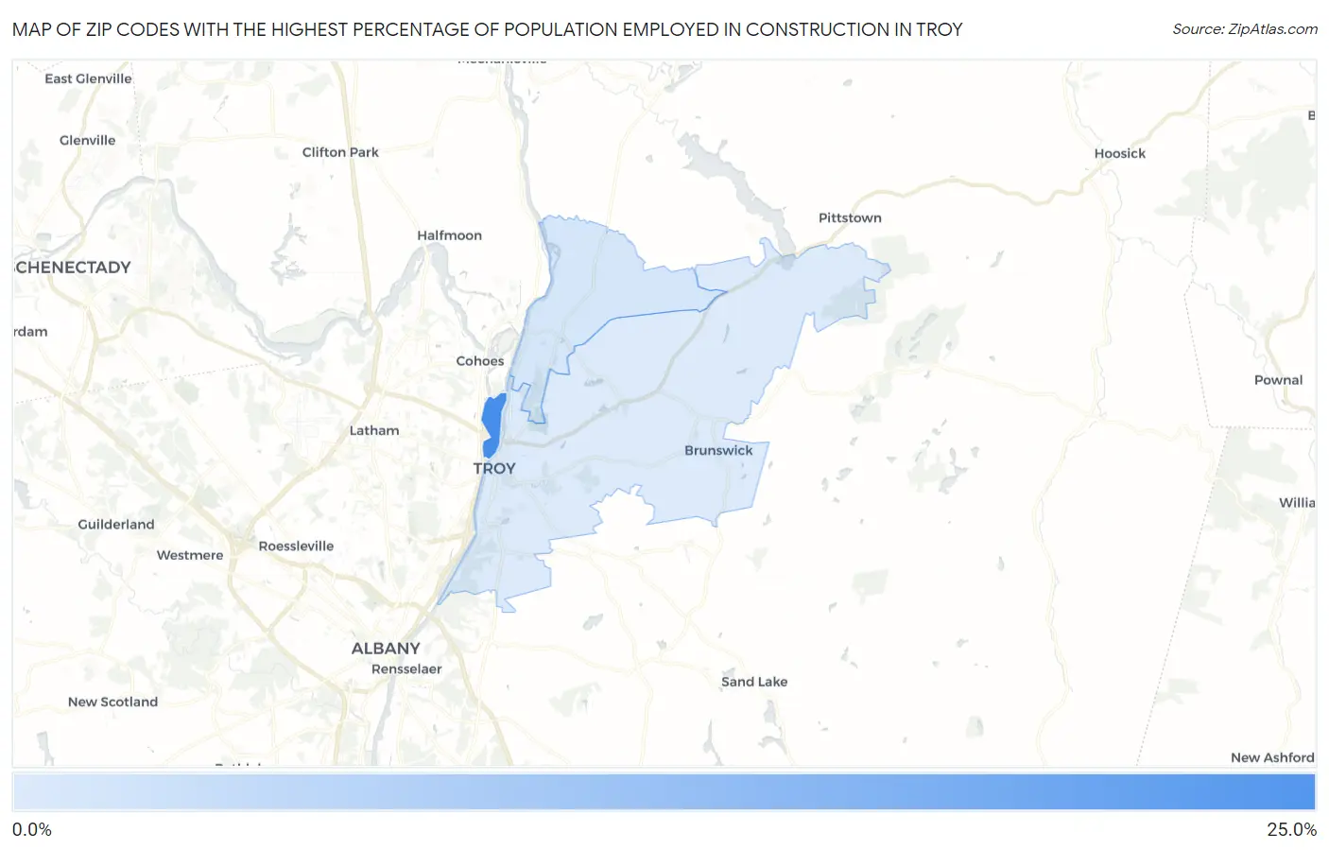Click the Guilderland label

pos(115,525)
